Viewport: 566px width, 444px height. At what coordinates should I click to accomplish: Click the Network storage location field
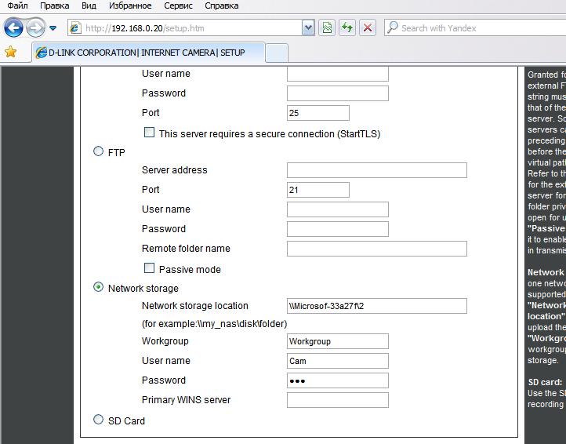coord(376,306)
